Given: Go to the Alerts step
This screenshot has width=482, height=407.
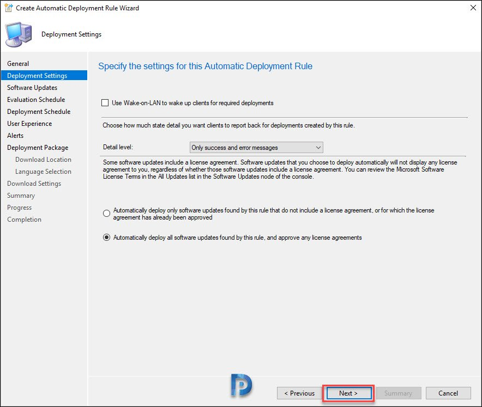Looking at the screenshot, I should [x=15, y=136].
